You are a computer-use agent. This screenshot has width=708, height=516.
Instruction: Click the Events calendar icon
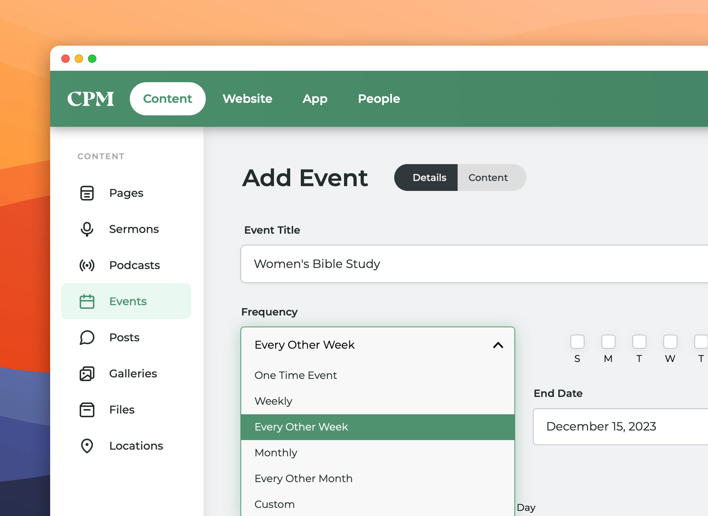(x=87, y=301)
